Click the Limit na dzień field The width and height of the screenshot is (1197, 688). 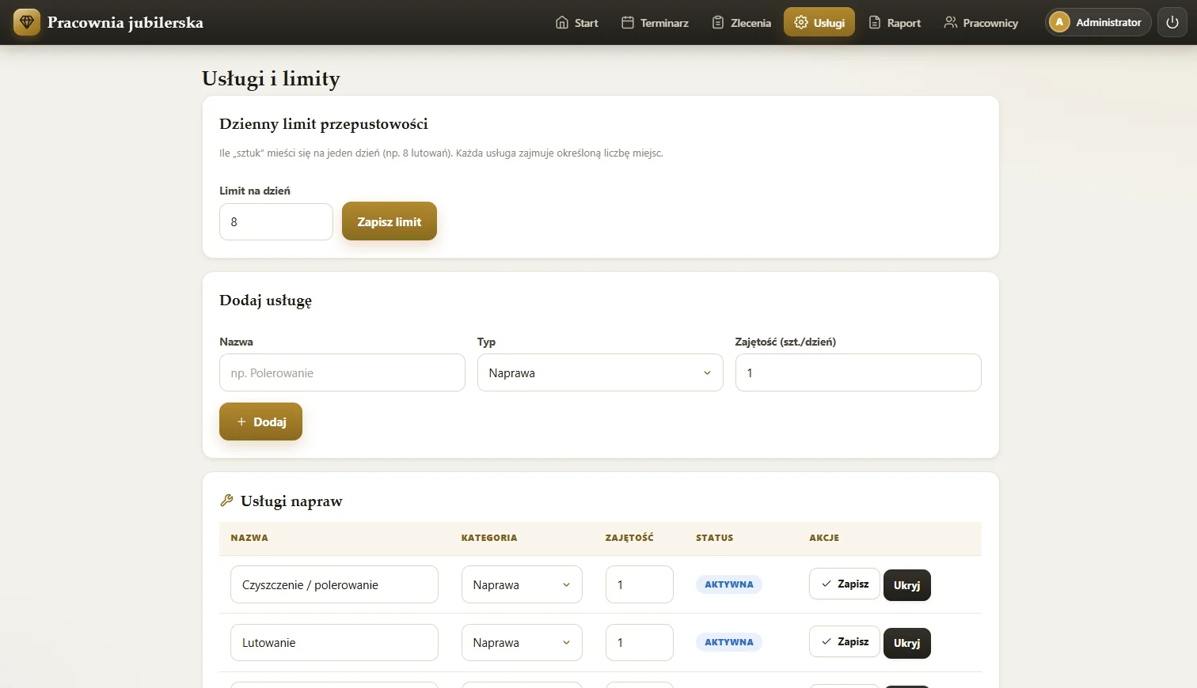tap(276, 221)
